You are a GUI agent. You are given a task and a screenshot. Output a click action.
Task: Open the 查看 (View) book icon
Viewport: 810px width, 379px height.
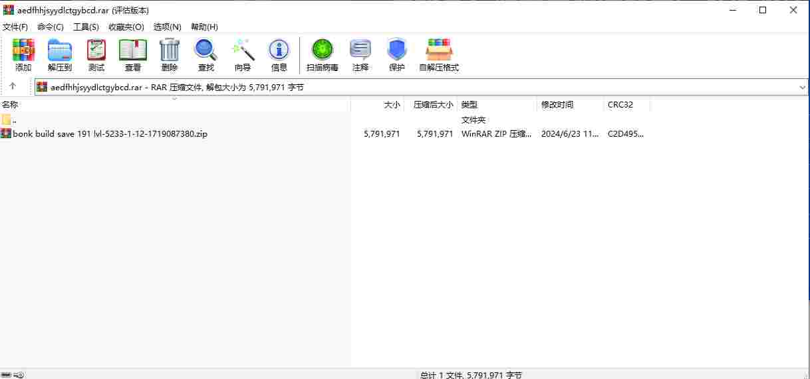click(x=133, y=50)
